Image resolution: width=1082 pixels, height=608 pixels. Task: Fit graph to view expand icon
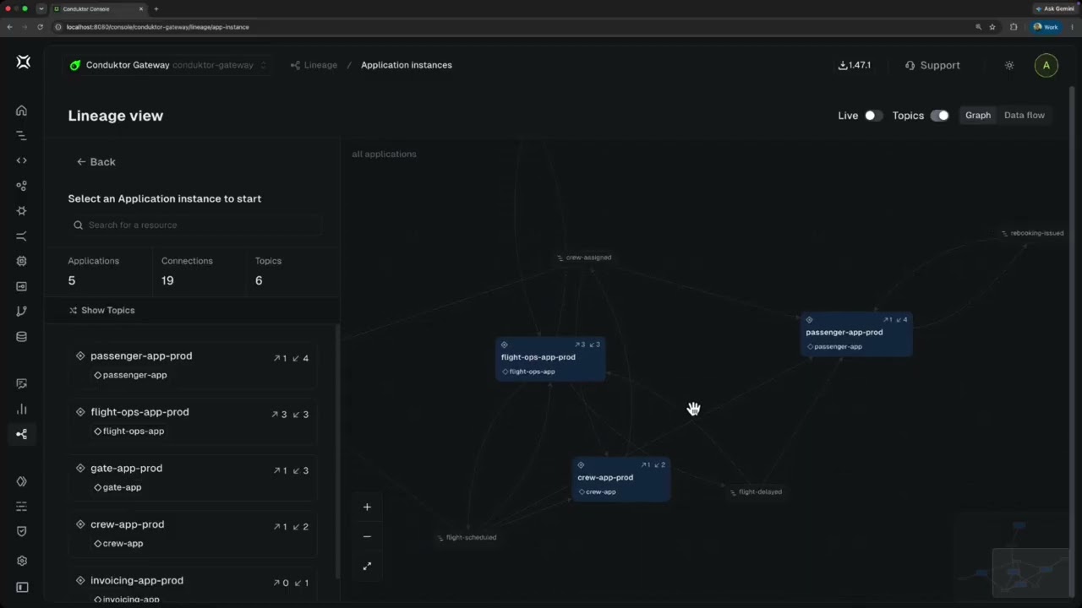coord(367,566)
